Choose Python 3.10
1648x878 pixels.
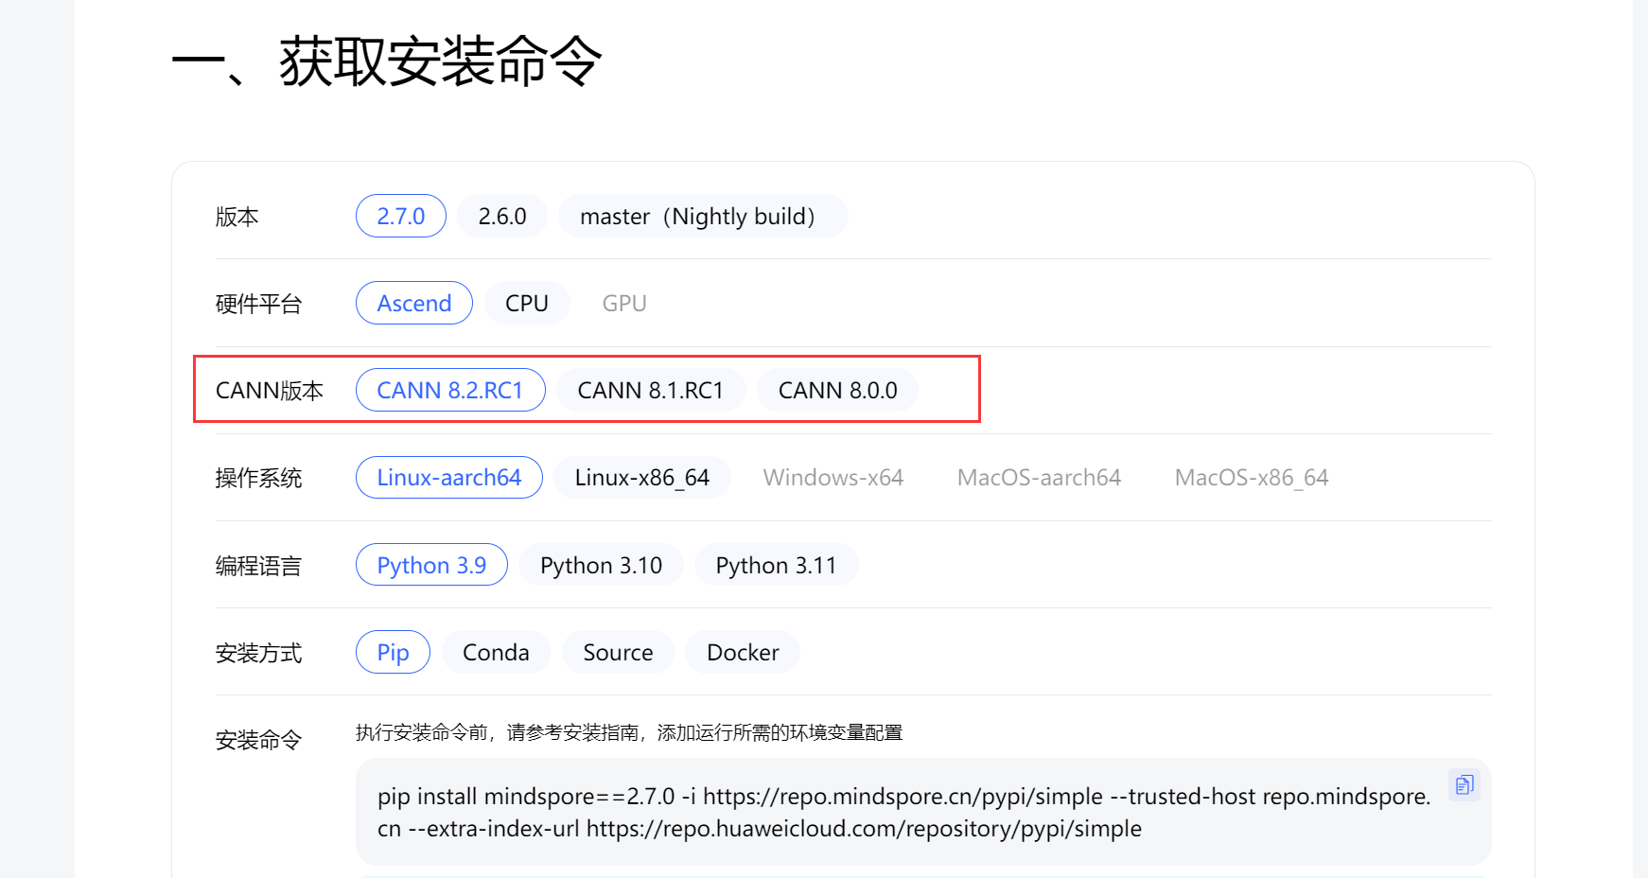601,565
